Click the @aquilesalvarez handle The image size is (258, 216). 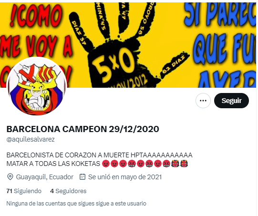[31, 140]
